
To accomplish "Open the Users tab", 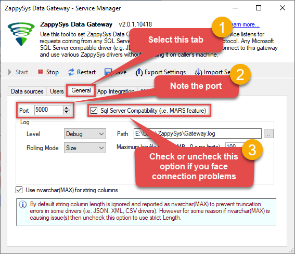I will 57,91.
